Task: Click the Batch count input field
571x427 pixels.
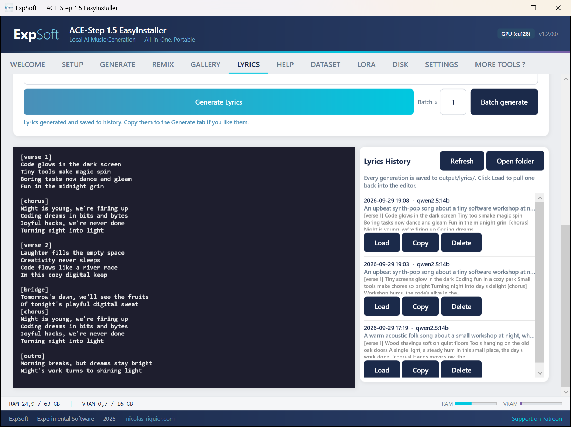Action: [453, 102]
